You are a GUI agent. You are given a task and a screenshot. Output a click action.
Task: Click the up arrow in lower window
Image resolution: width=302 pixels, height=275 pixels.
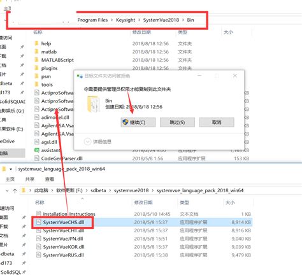click(x=15, y=191)
